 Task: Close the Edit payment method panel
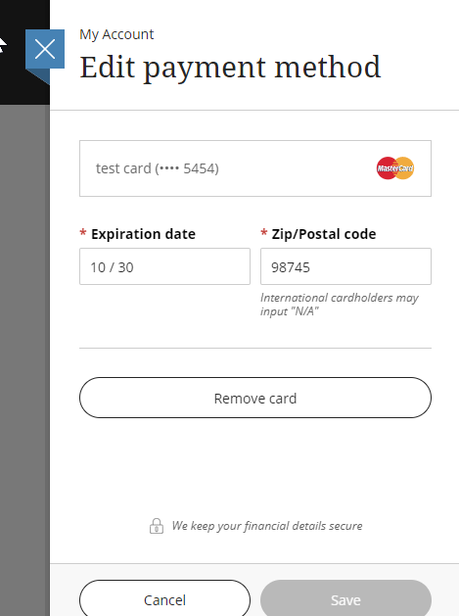[45, 50]
